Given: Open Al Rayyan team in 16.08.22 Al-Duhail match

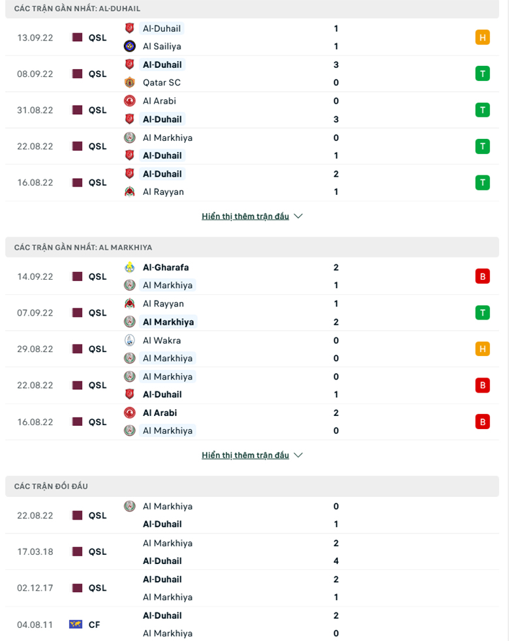Looking at the screenshot, I should tap(163, 192).
